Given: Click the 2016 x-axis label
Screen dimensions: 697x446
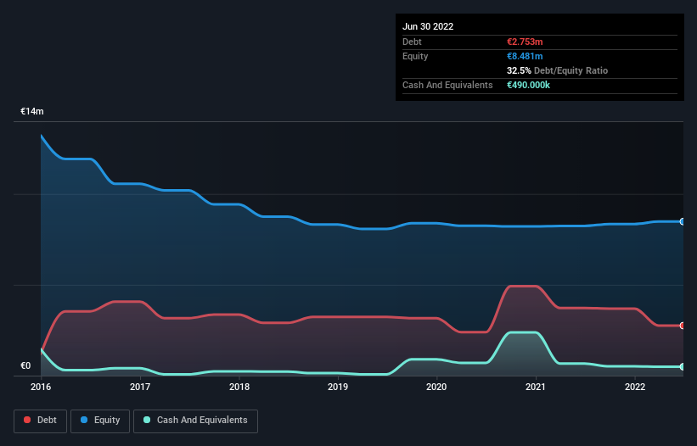Looking at the screenshot, I should coord(41,387).
